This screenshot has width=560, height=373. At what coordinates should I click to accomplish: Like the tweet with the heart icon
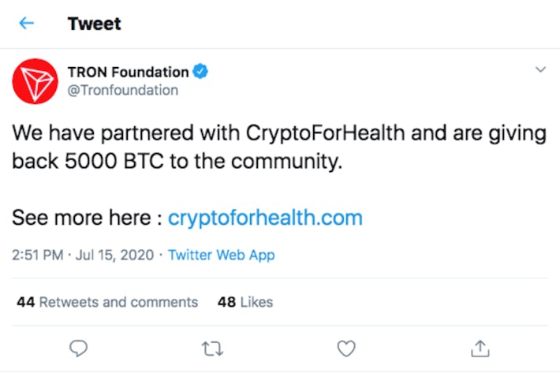[x=346, y=349]
